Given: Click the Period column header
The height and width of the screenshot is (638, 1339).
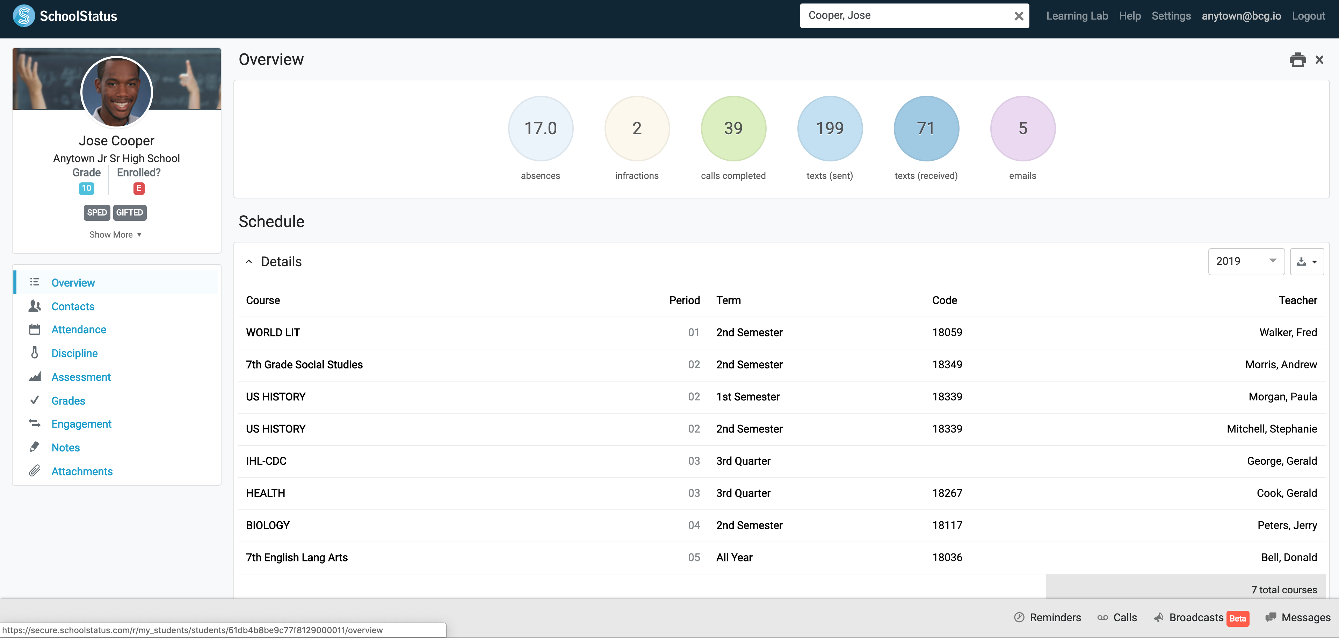Looking at the screenshot, I should click(684, 300).
